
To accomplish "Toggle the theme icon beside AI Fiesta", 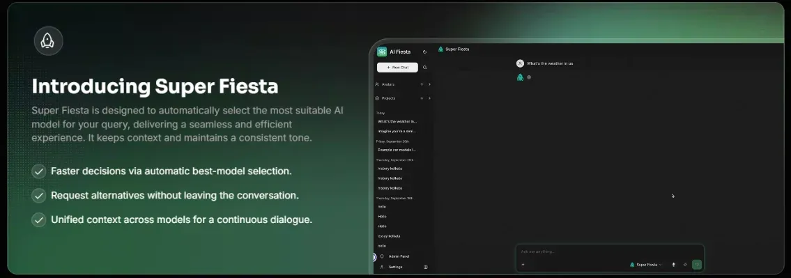I will coord(424,52).
